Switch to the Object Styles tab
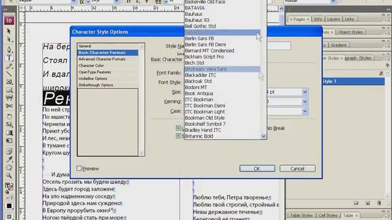392x220 pixels. point(350,32)
